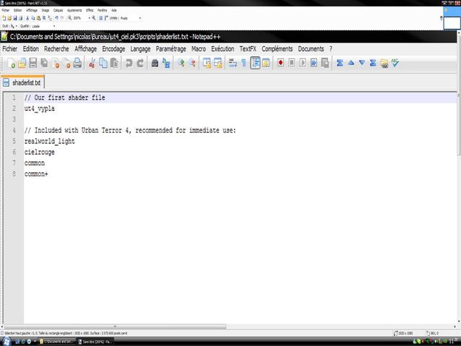The height and width of the screenshot is (346, 461).
Task: Click the Cut scissors icon in Notepad++ toolbar
Action: pyautogui.click(x=92, y=63)
